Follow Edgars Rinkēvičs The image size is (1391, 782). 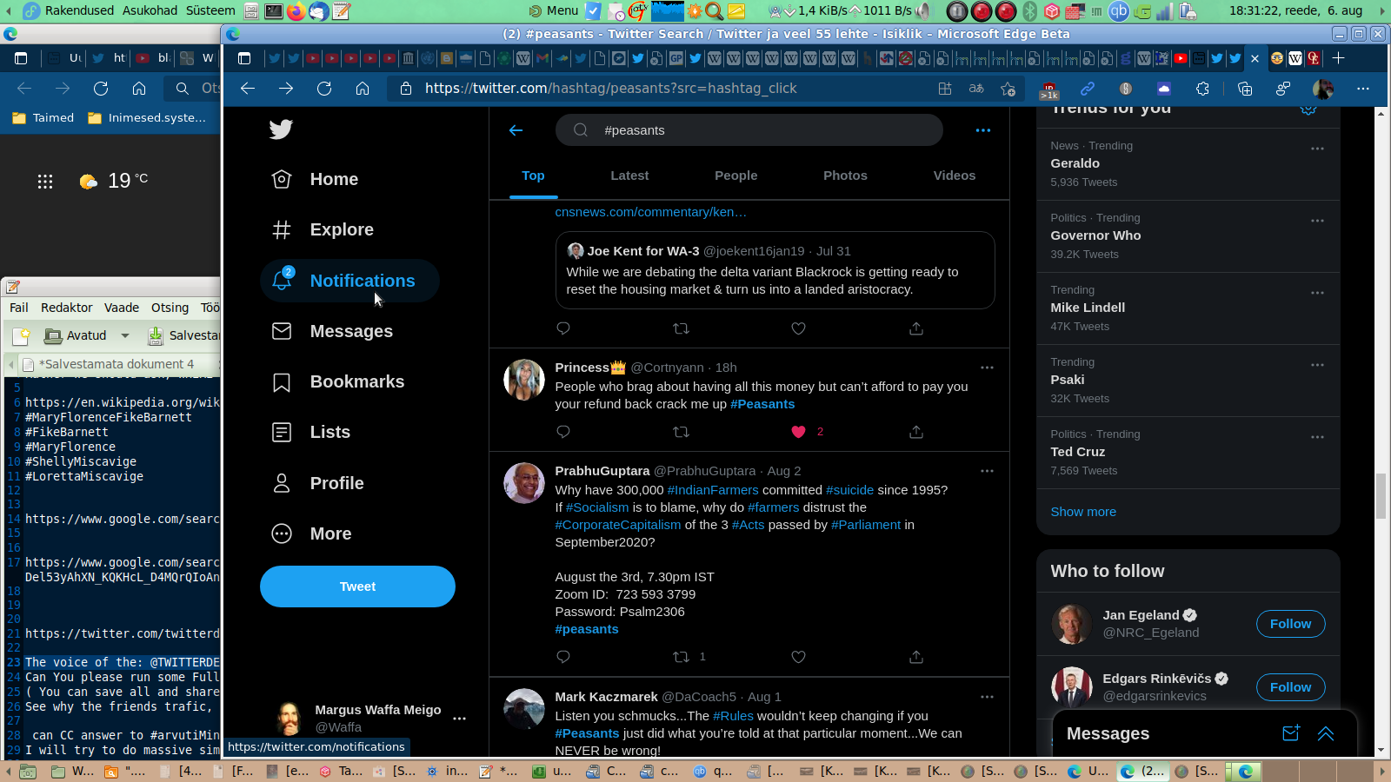click(x=1290, y=687)
